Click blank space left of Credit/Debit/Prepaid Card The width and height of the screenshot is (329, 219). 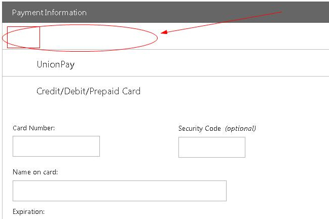coord(19,91)
